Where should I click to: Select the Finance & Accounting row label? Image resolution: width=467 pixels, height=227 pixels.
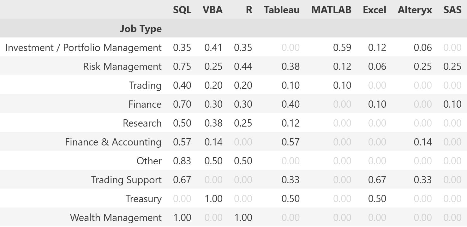[113, 142]
